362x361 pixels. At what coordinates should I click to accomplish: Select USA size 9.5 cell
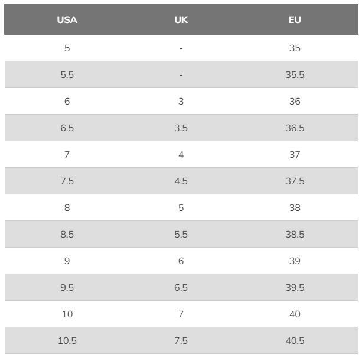point(67,288)
